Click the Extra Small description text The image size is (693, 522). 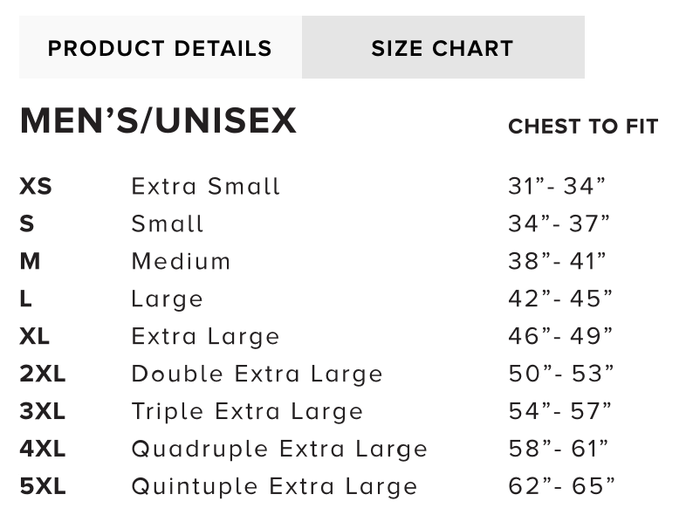pos(206,186)
